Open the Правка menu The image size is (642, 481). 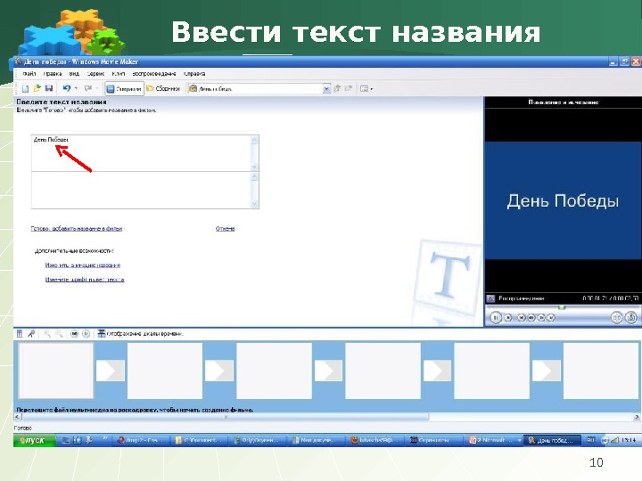point(53,74)
